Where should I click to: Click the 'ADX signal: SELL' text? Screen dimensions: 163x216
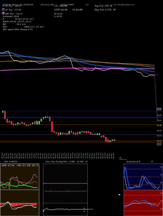[11, 29]
